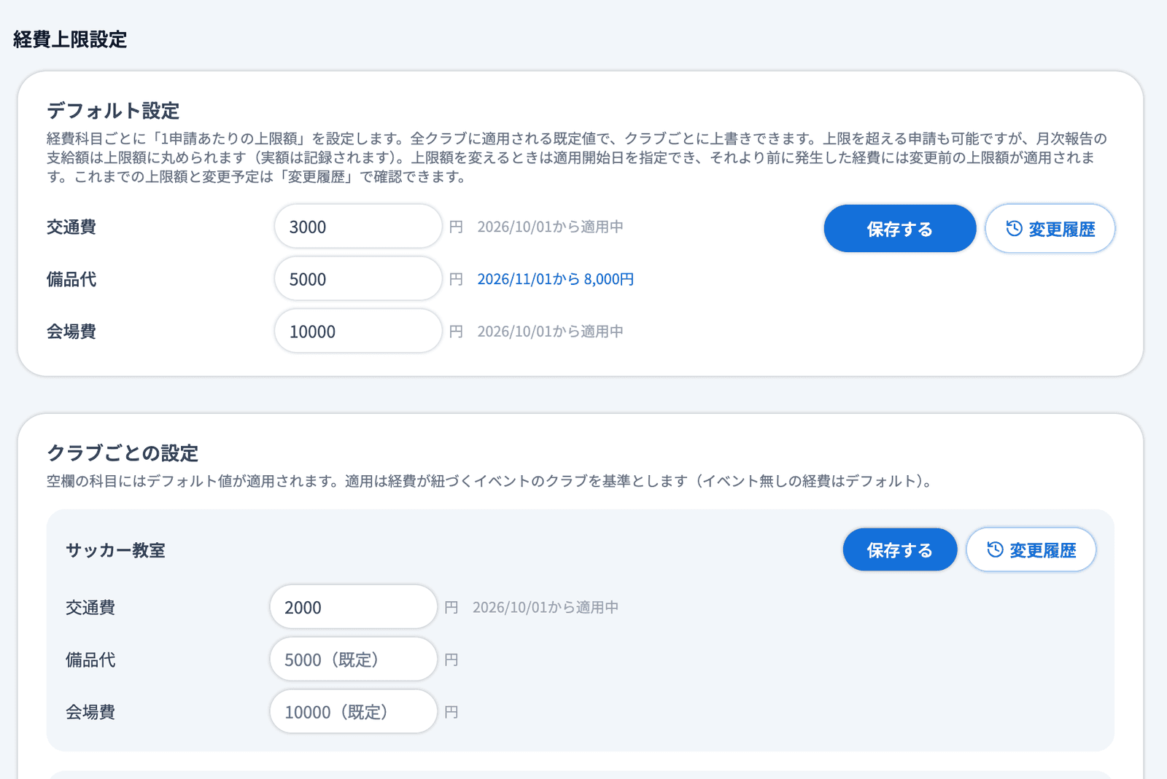Click the 会場費 label in デフォルト設定
This screenshot has width=1167, height=779.
coord(71,332)
